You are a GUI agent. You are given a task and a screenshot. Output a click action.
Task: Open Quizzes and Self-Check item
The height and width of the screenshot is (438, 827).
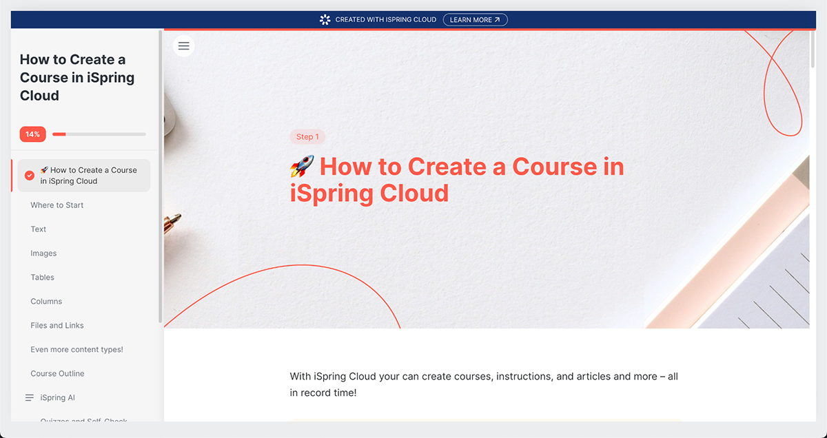[x=83, y=419]
